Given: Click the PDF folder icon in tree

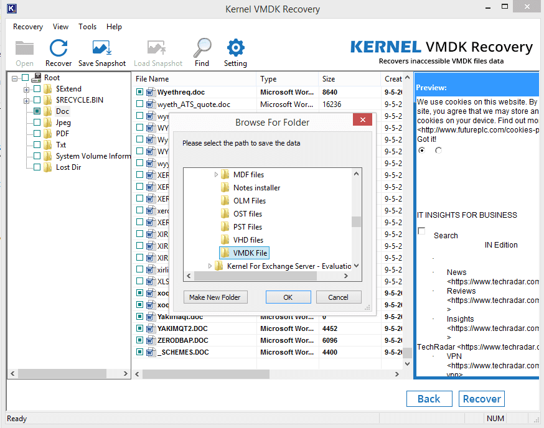Looking at the screenshot, I should click(x=47, y=134).
